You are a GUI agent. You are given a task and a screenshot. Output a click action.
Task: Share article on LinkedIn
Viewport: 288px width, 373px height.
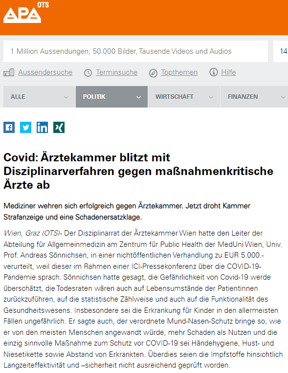point(42,127)
